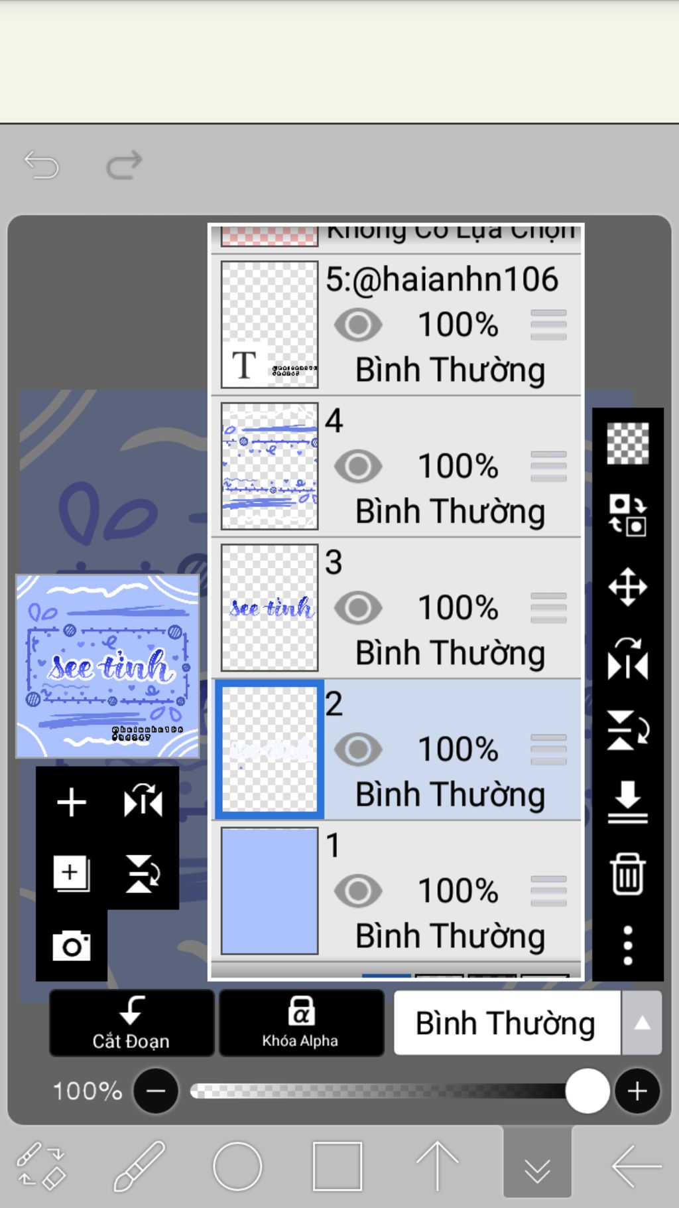The image size is (679, 1208).
Task: Toggle visibility of layer 3
Action: (x=358, y=607)
